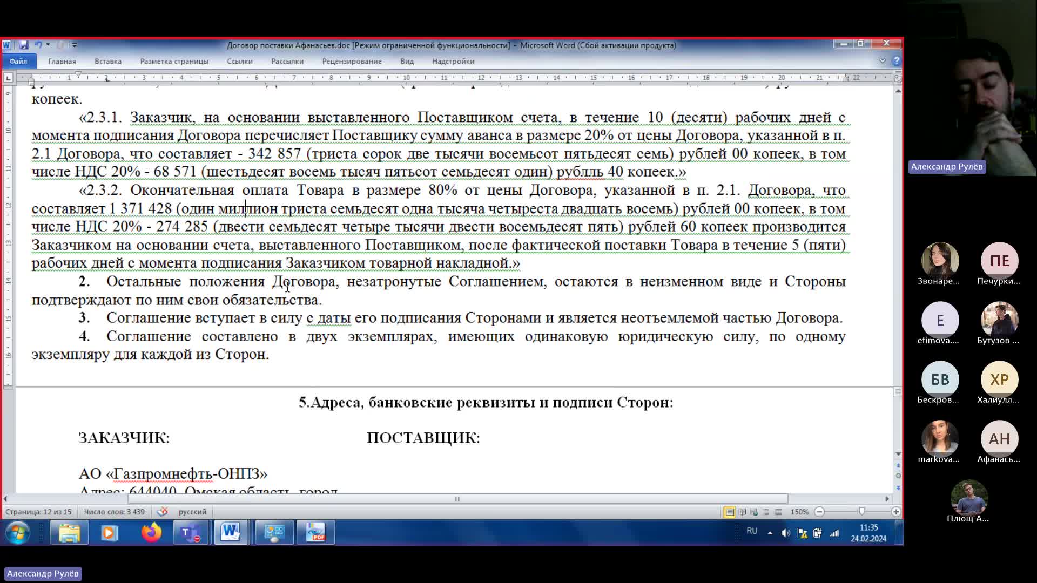Click the Redo icon in Quick Access toolbar

click(x=60, y=45)
